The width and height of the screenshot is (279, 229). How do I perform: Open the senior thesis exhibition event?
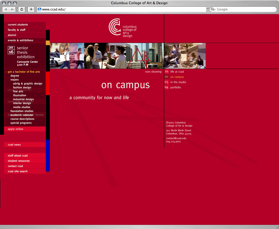click(26, 52)
